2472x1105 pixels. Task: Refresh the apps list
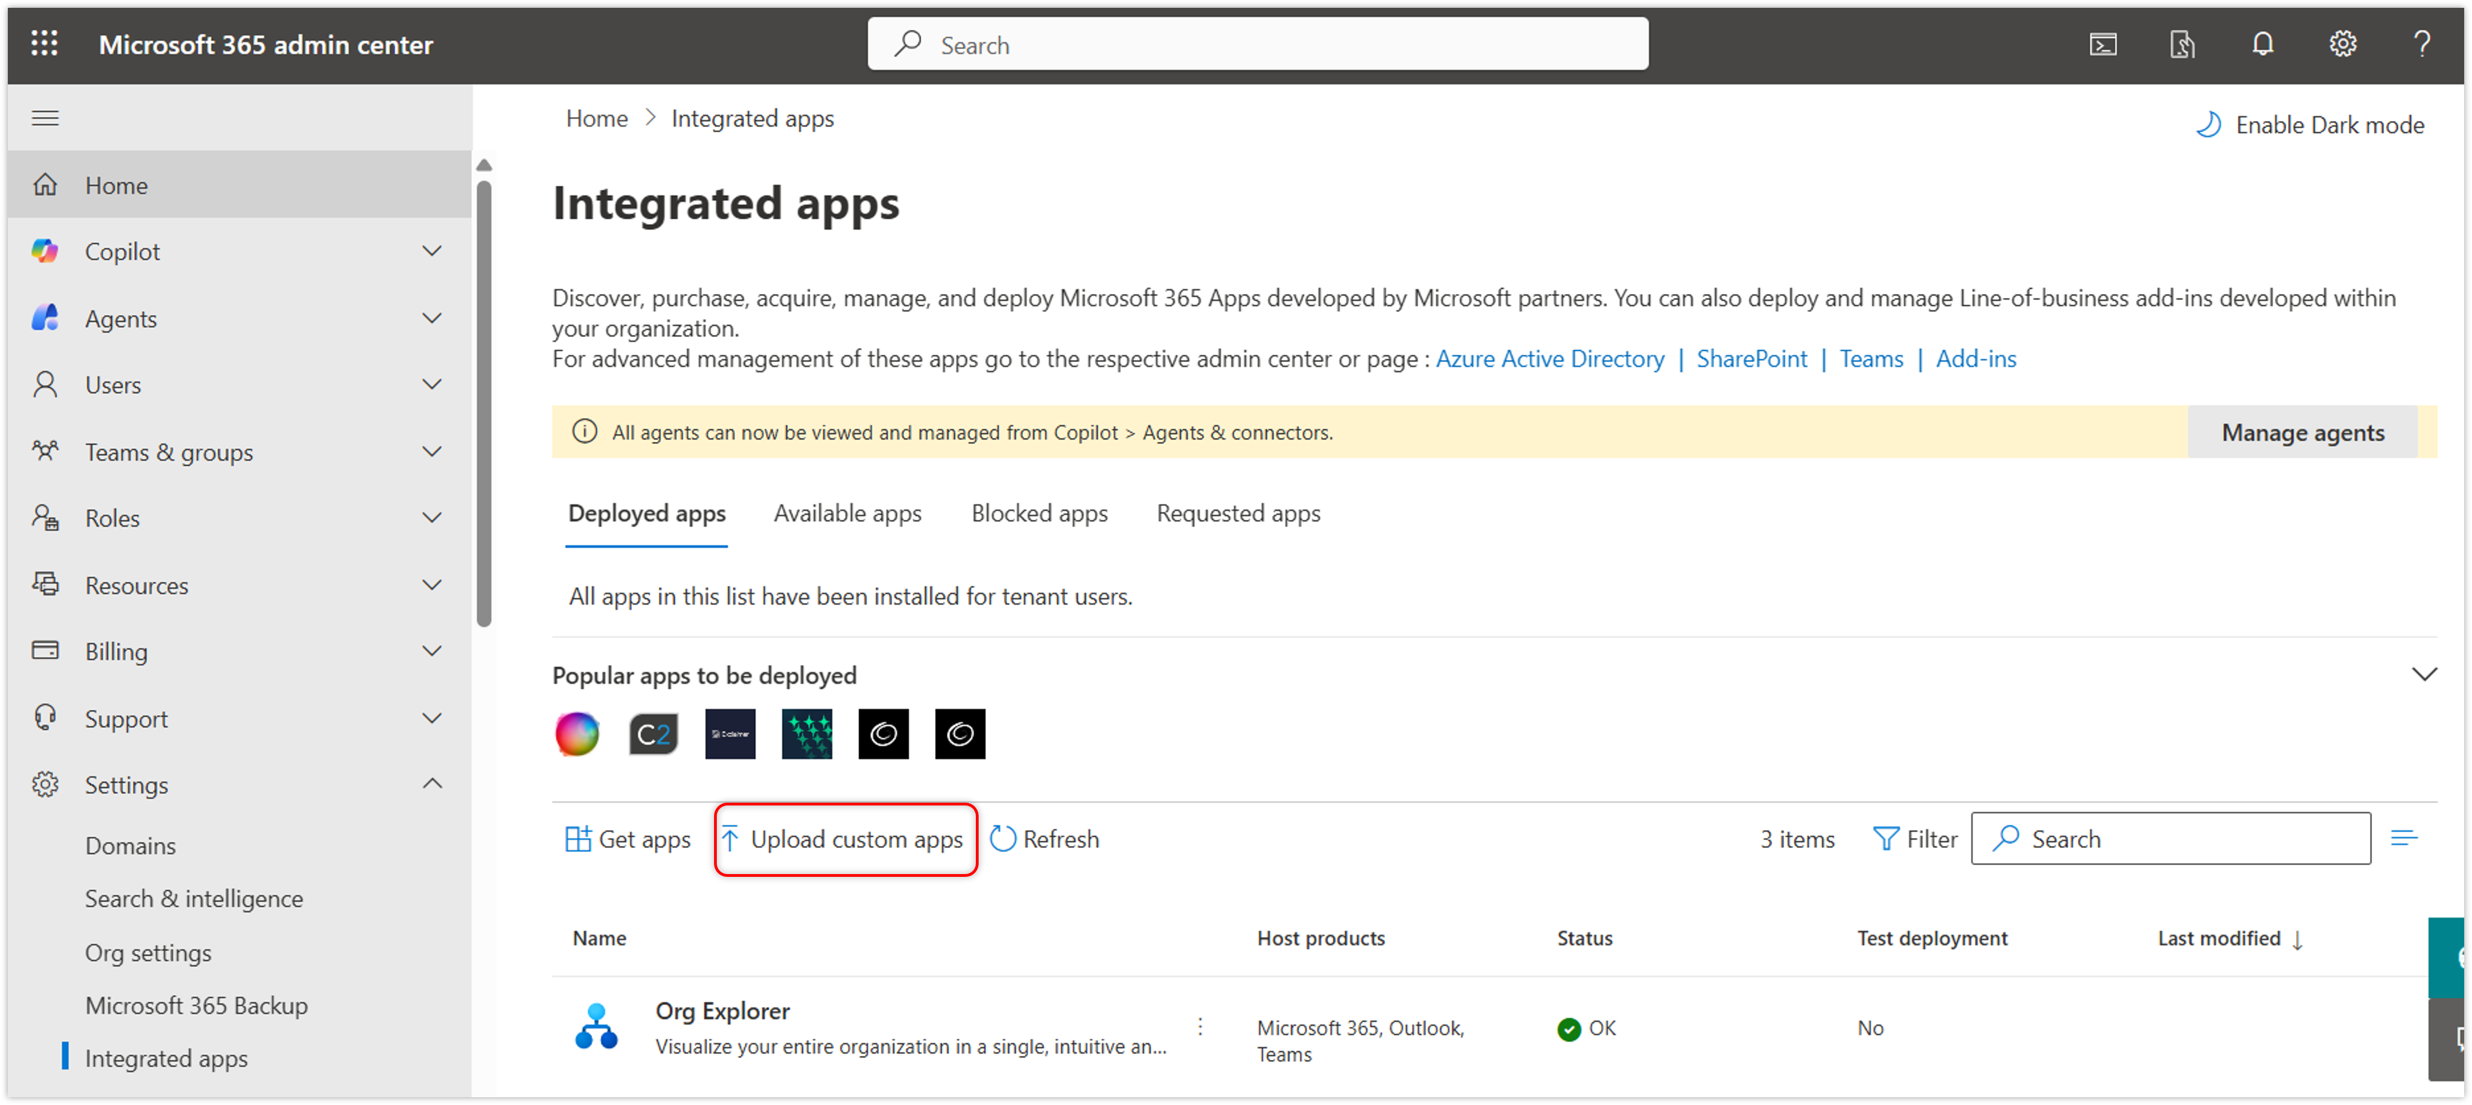coord(1044,839)
